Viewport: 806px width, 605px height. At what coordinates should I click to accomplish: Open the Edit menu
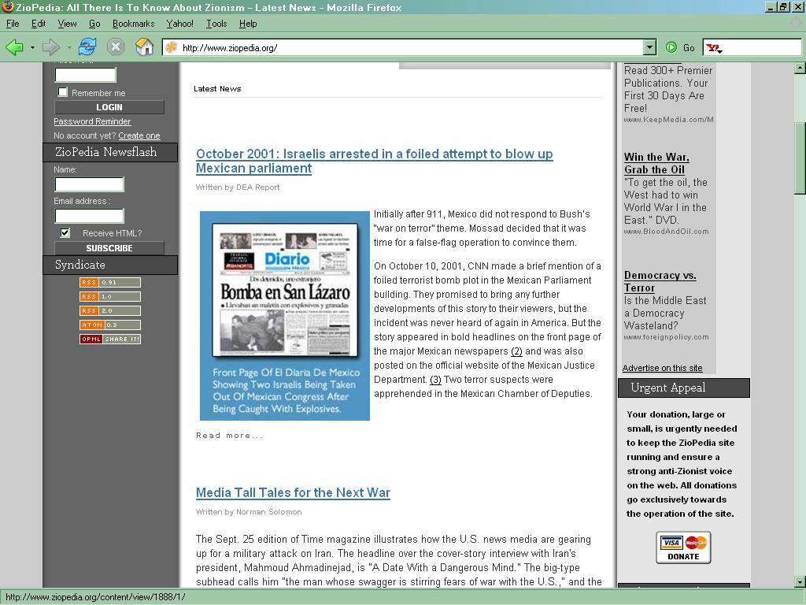click(39, 24)
